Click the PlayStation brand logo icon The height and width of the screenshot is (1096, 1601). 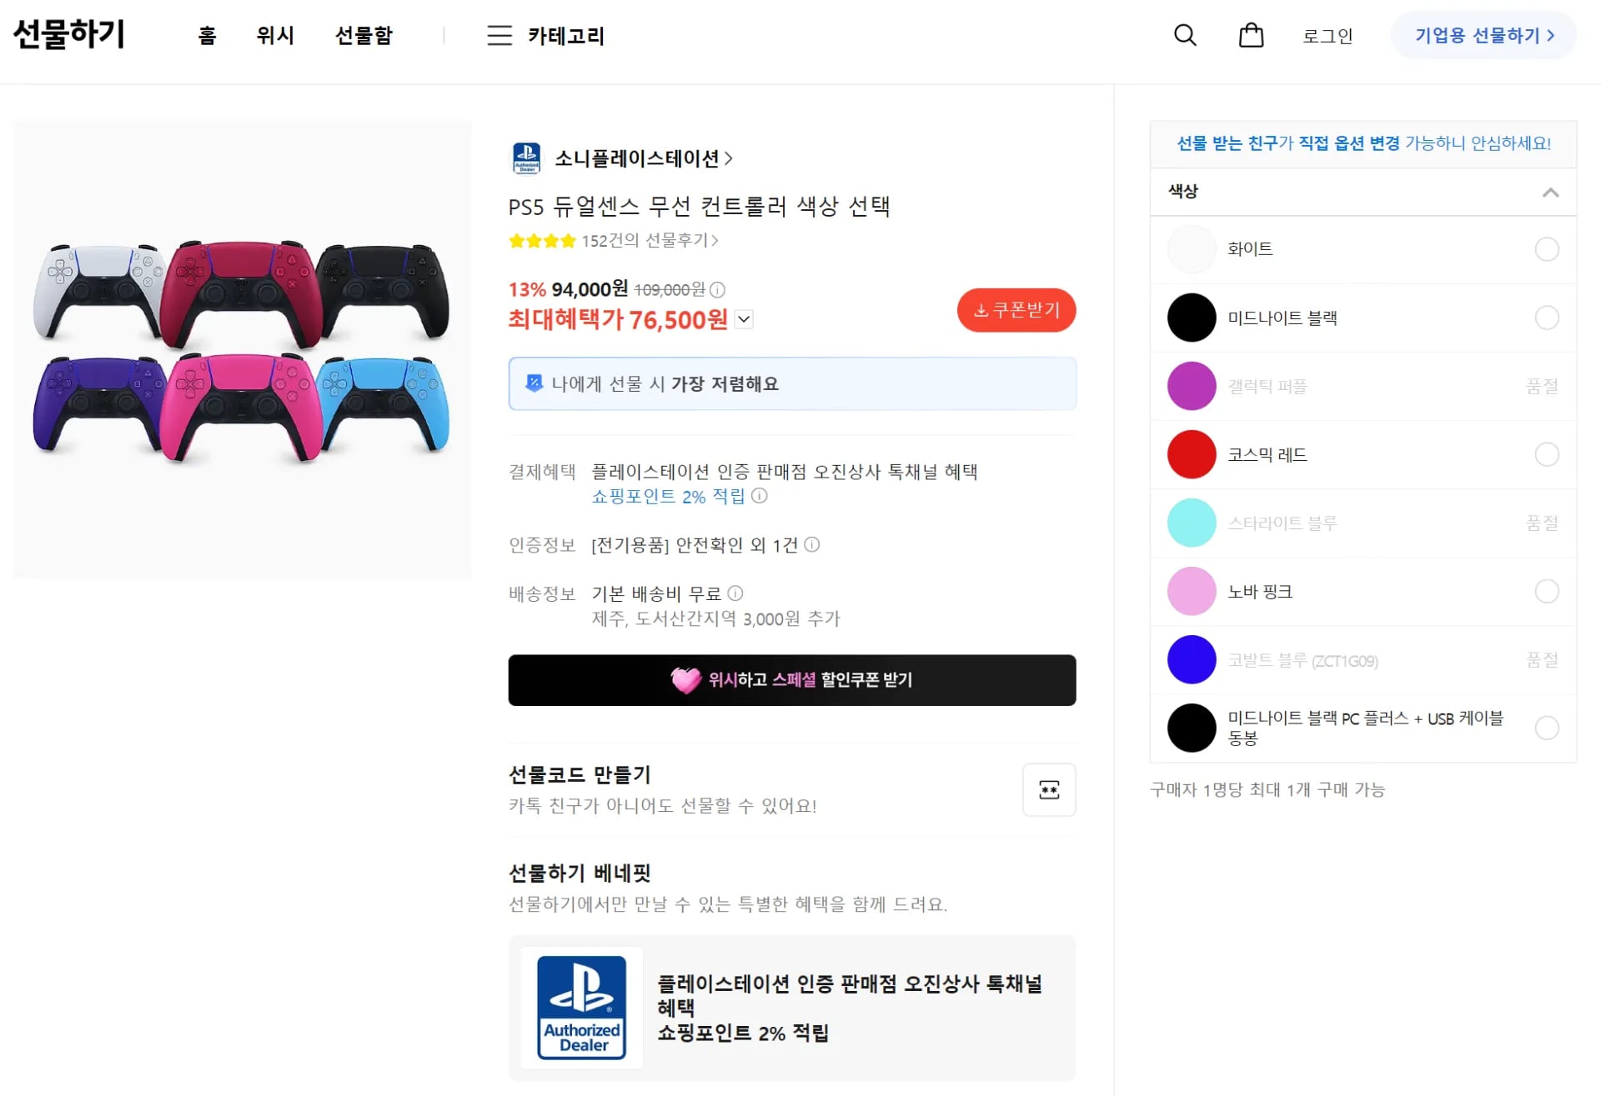(526, 158)
